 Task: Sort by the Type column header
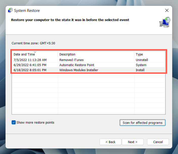(x=149, y=54)
